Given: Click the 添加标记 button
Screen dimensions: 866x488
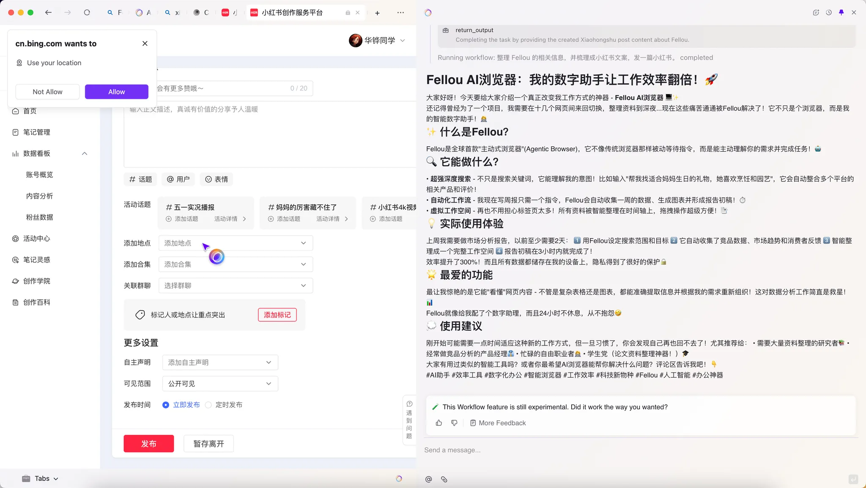Looking at the screenshot, I should coord(277,315).
